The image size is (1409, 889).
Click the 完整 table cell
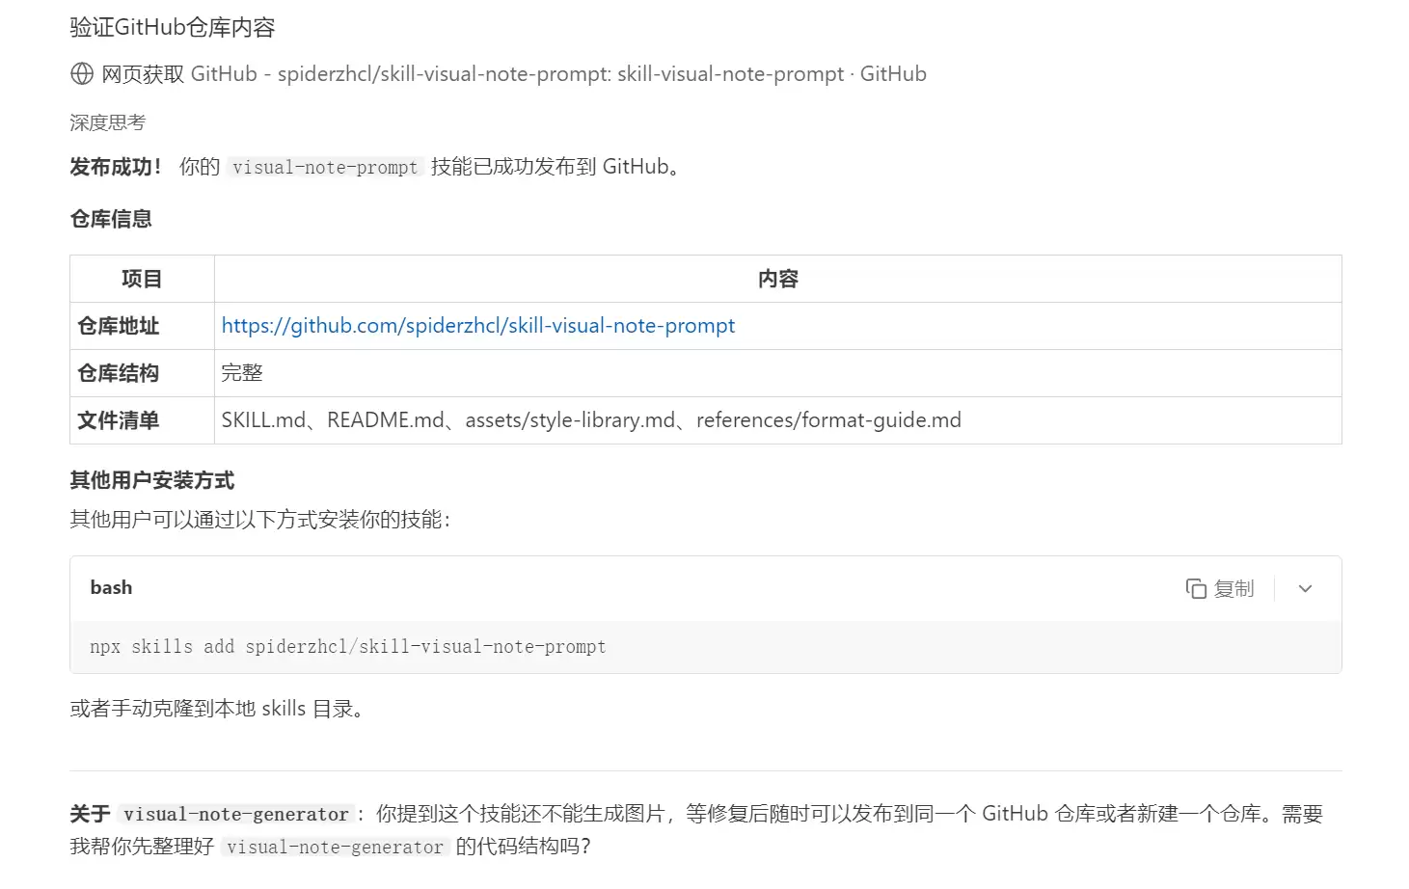click(242, 373)
